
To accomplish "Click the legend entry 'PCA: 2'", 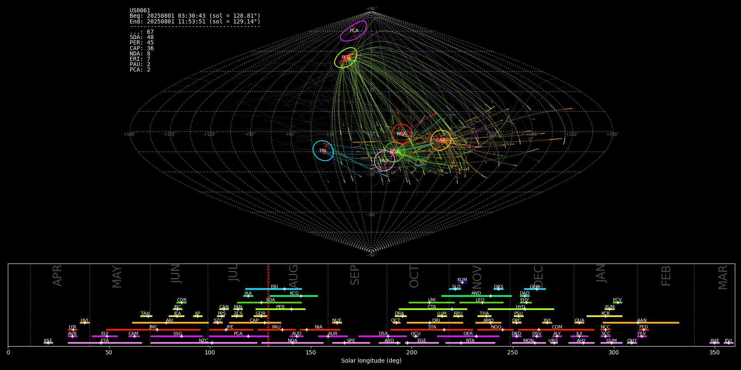I will pyautogui.click(x=140, y=70).
